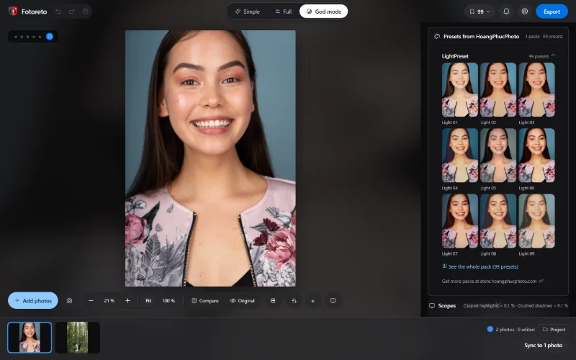Screen dimensions: 576x360
Task: Click the Fotoreto logo icon
Action: tap(13, 12)
